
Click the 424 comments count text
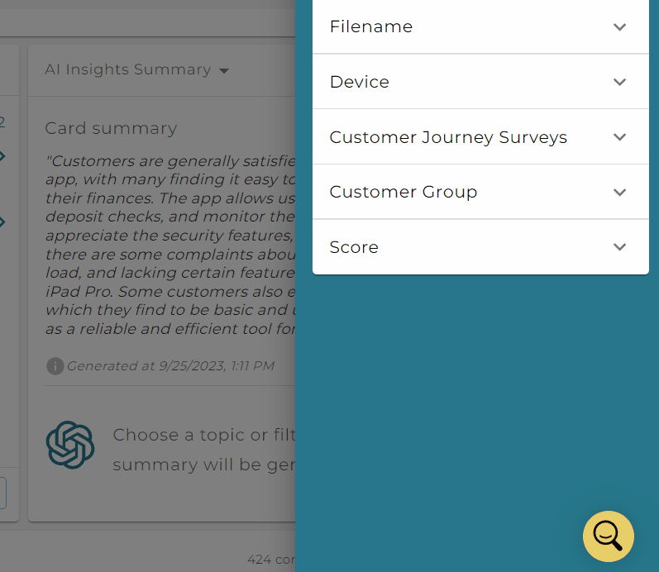(x=271, y=560)
